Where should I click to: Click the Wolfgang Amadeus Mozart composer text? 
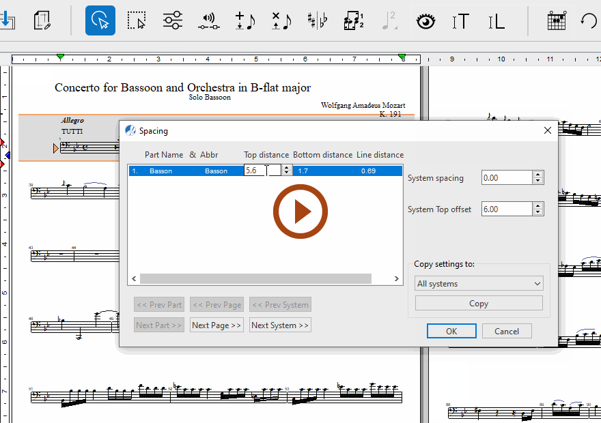[x=363, y=105]
